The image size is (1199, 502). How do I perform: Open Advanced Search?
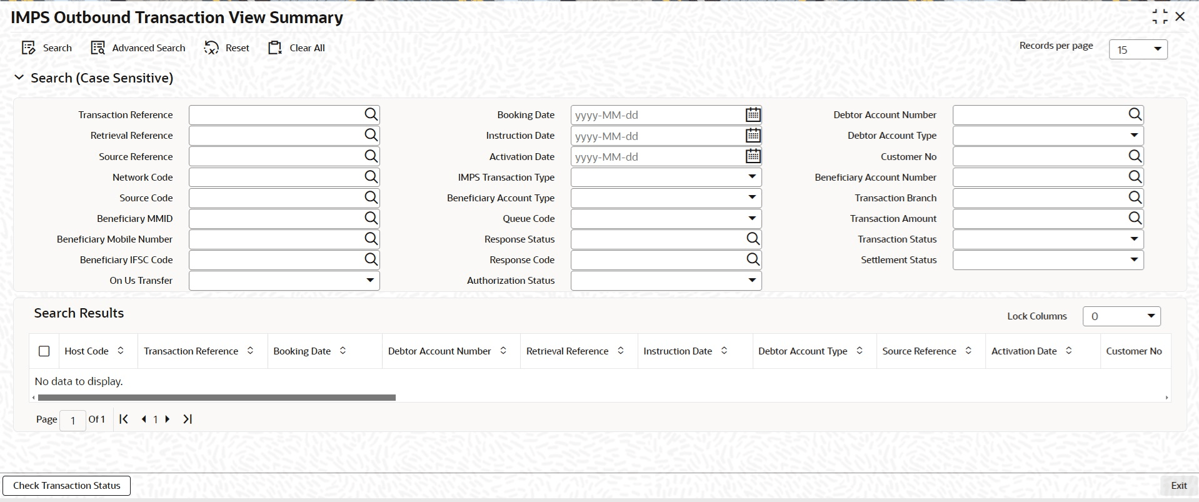[x=138, y=48]
